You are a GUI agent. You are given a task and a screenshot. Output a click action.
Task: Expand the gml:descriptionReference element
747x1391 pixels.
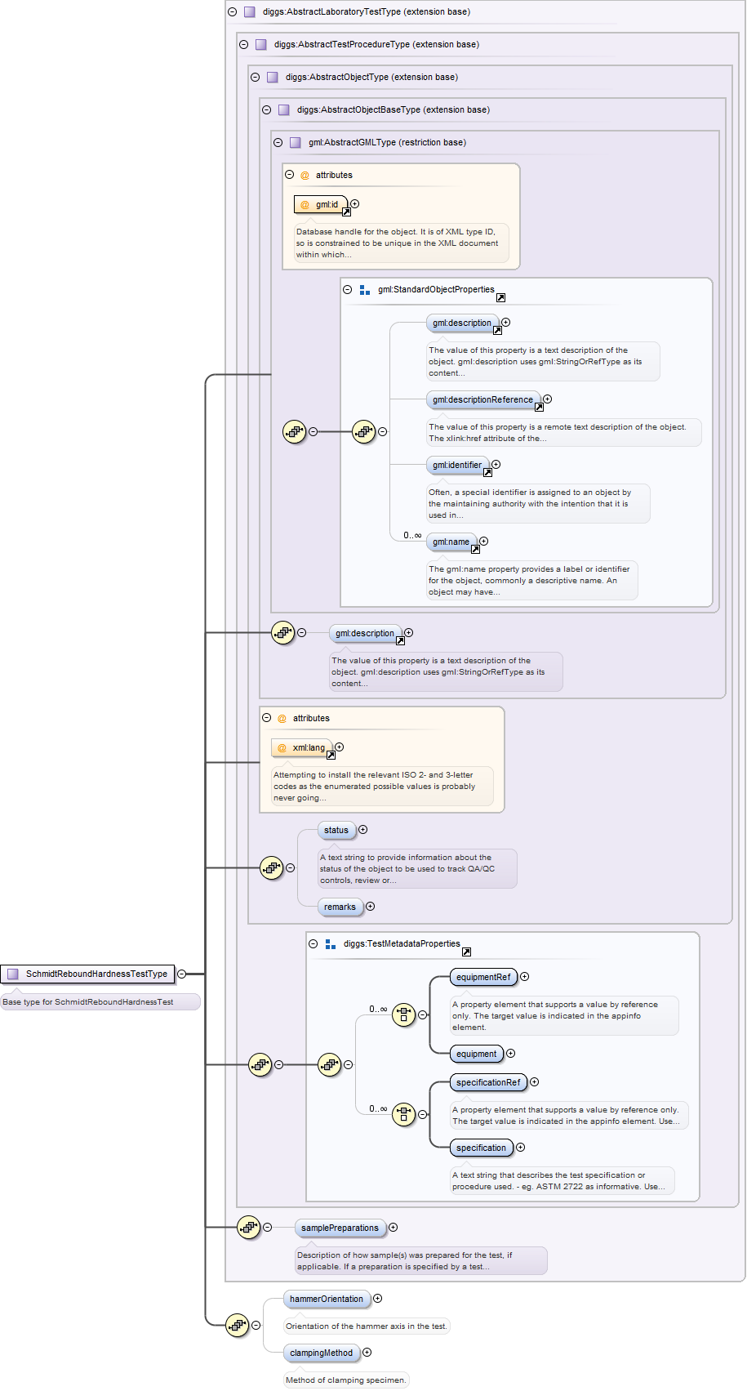pyautogui.click(x=547, y=399)
